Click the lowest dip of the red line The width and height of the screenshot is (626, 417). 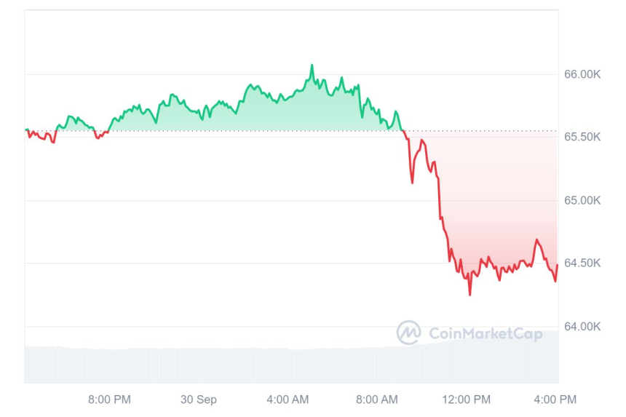pyautogui.click(x=469, y=294)
